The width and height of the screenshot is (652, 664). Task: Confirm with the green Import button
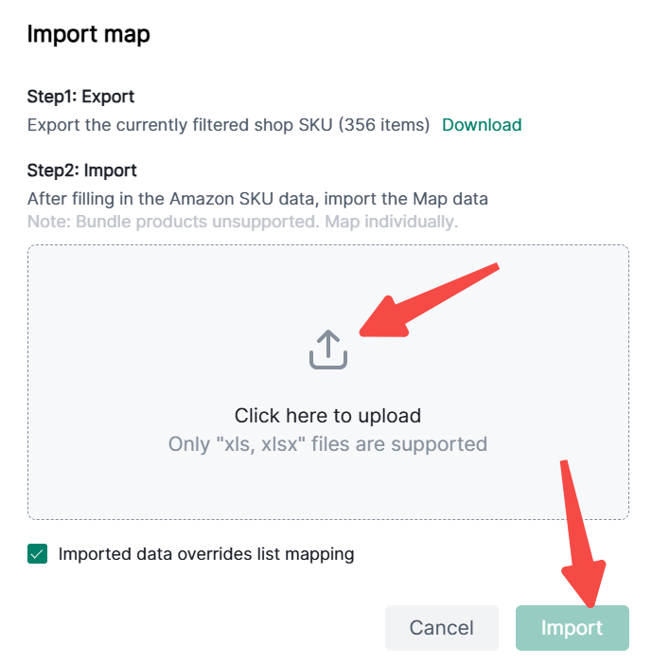[x=572, y=628]
